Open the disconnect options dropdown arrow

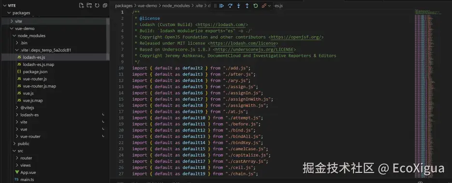(x=270, y=6)
